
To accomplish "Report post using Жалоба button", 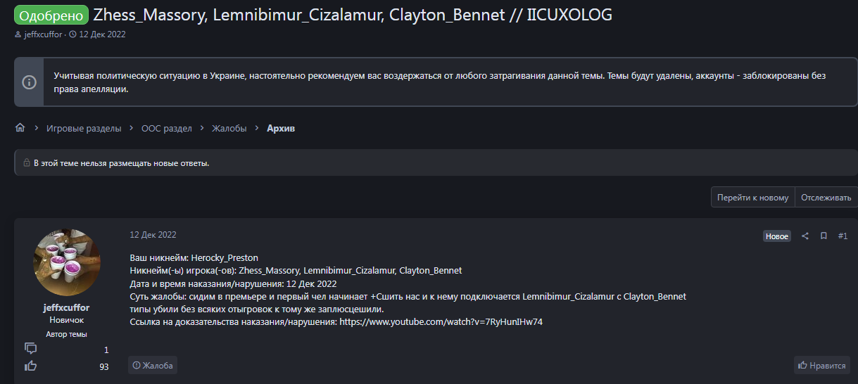I will click(x=153, y=365).
